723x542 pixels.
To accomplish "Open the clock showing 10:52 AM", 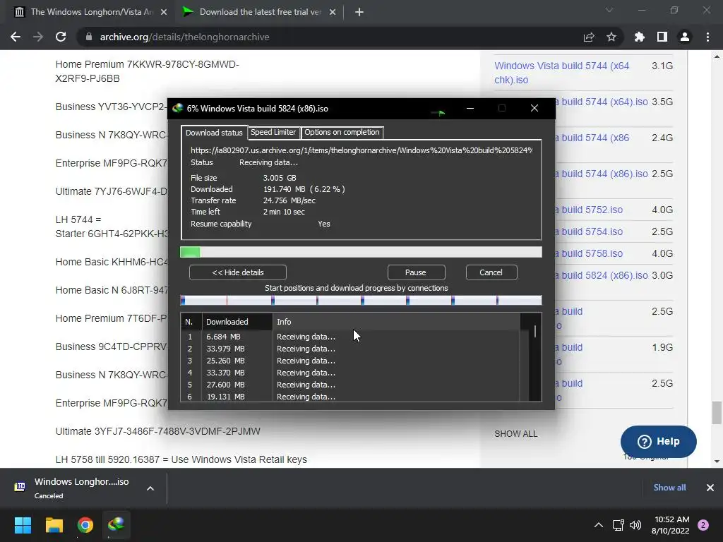I will point(671,525).
